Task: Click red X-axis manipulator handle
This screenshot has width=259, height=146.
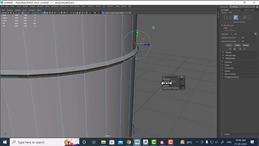Action: (x=134, y=43)
